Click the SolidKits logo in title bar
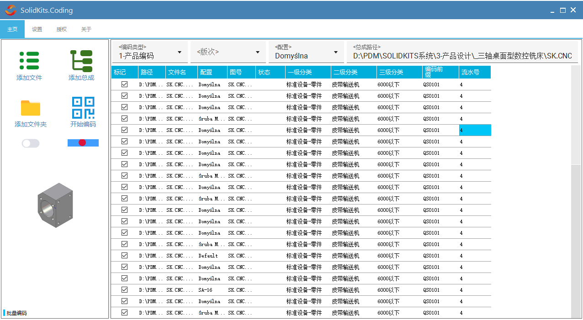The height and width of the screenshot is (320, 583). [10, 10]
